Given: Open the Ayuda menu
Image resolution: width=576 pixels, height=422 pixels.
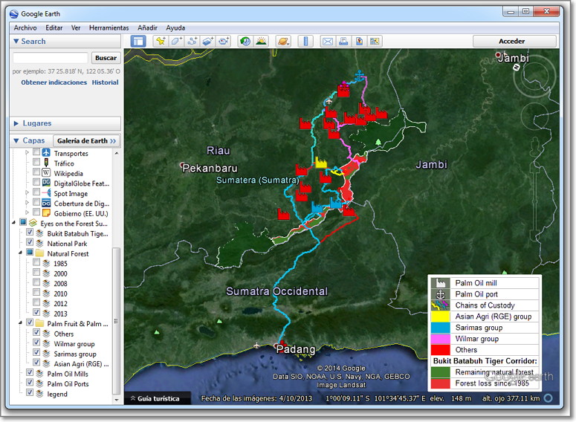Looking at the screenshot, I should coord(175,27).
